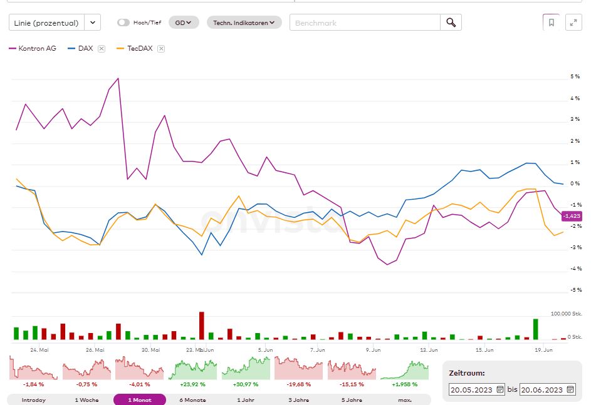Switch to the Intraday timeframe tab
Viewport: 591px width, 405px height.
pyautogui.click(x=34, y=399)
